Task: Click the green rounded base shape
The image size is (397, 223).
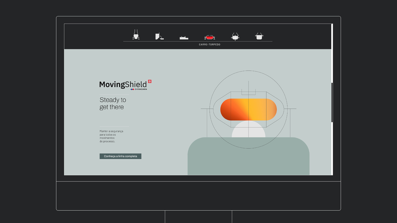Action: coord(248,158)
